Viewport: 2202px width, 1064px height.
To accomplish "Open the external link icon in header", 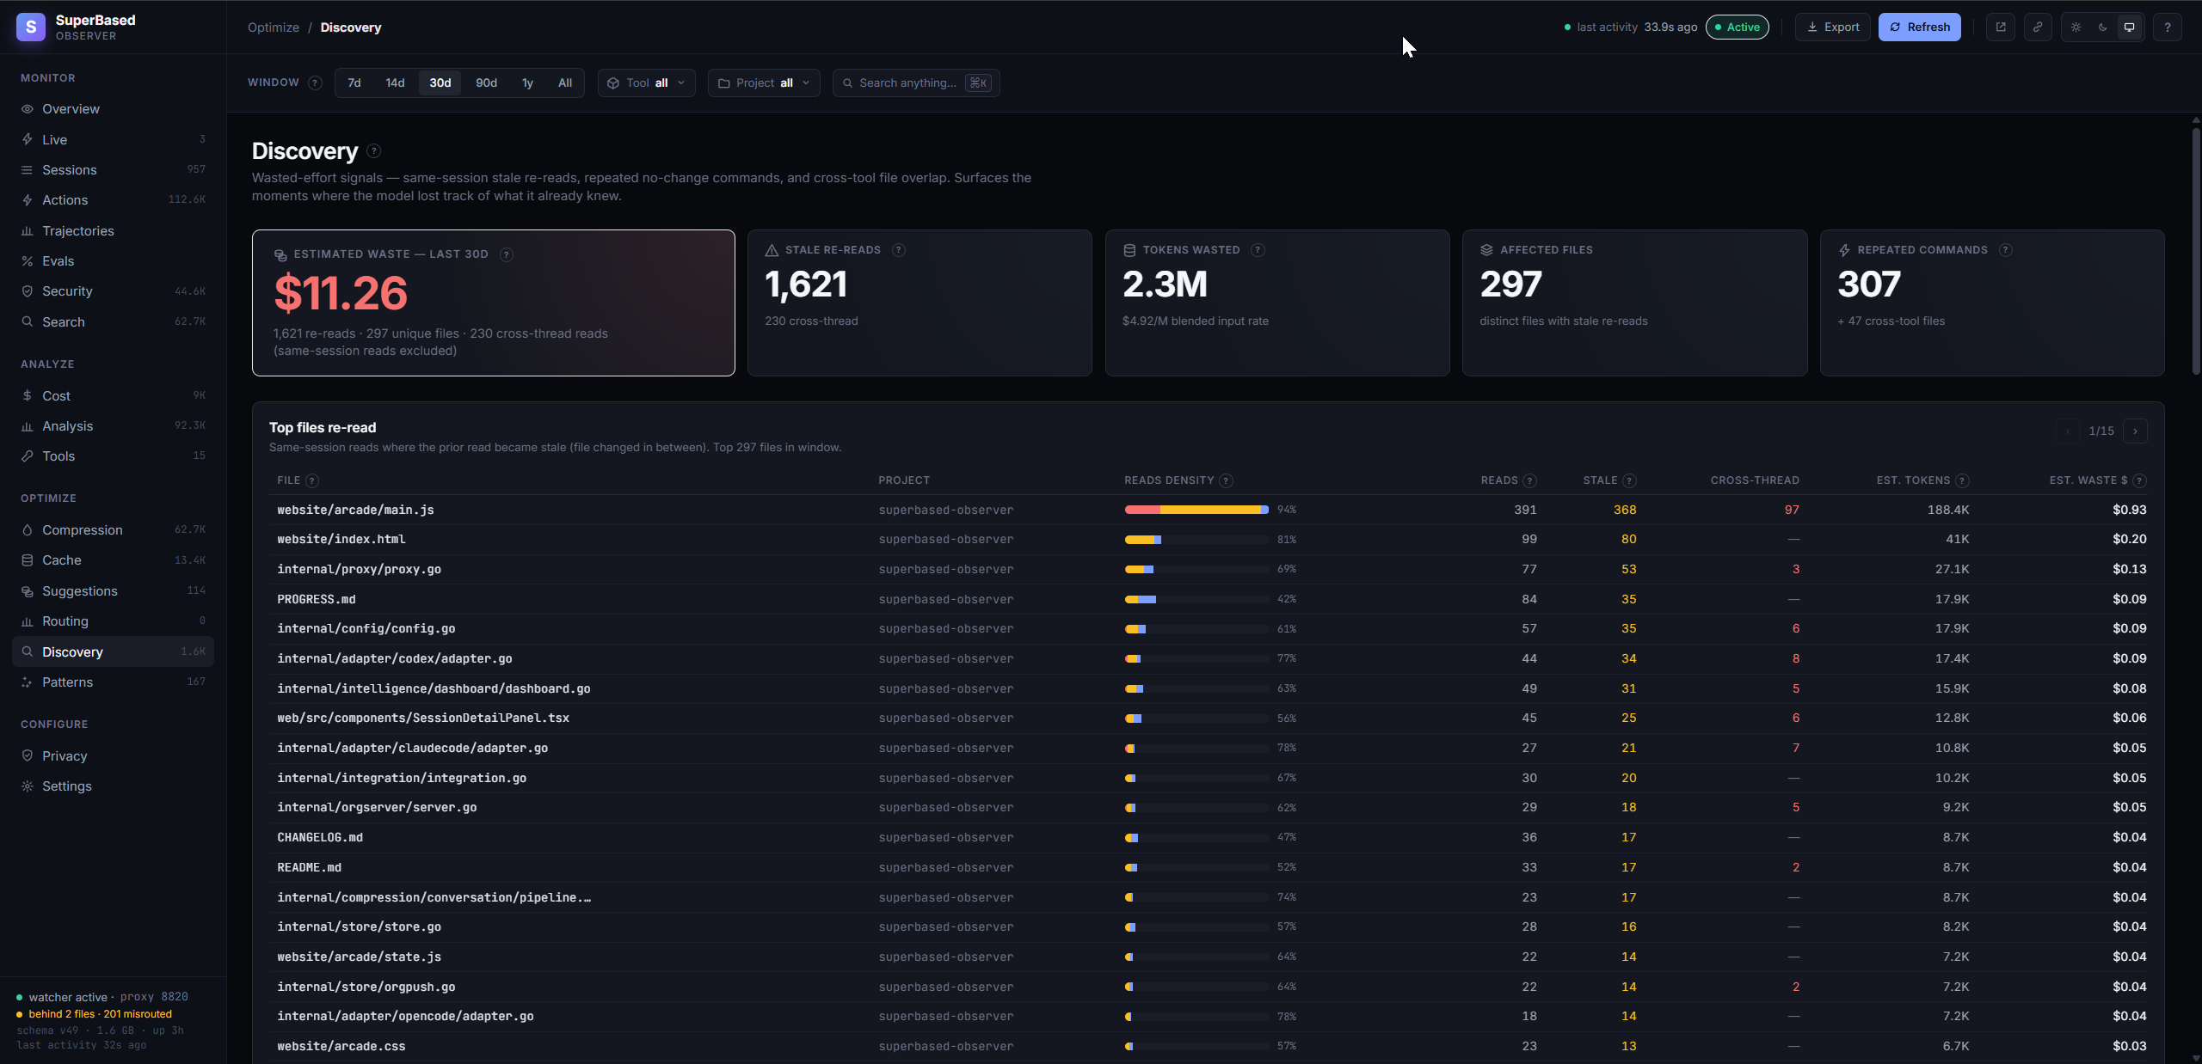I will tap(2001, 27).
